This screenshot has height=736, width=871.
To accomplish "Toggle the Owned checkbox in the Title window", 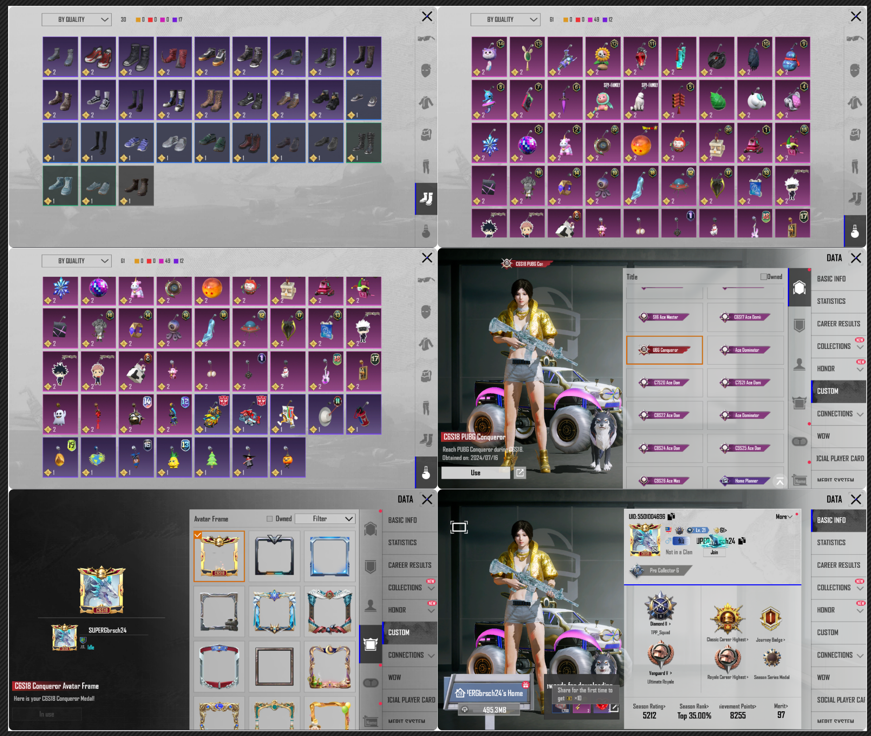I will click(764, 277).
